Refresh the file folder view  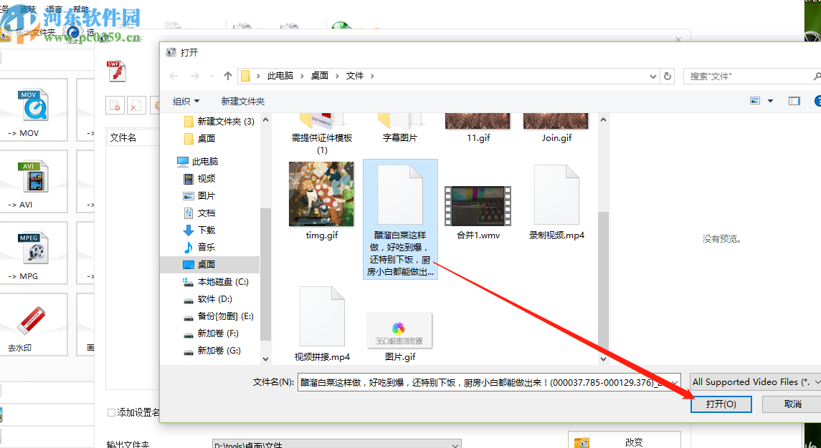click(x=667, y=76)
